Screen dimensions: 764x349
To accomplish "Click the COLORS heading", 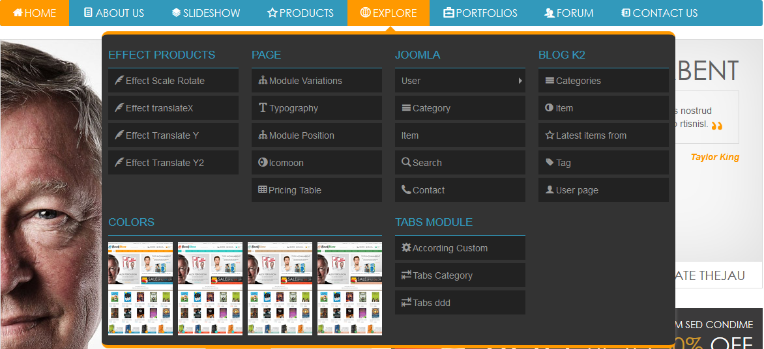I will 132,223.
